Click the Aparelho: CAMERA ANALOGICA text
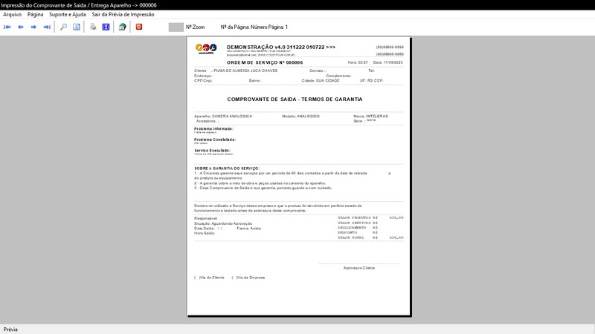Image resolution: width=595 pixels, height=334 pixels. pyautogui.click(x=223, y=117)
